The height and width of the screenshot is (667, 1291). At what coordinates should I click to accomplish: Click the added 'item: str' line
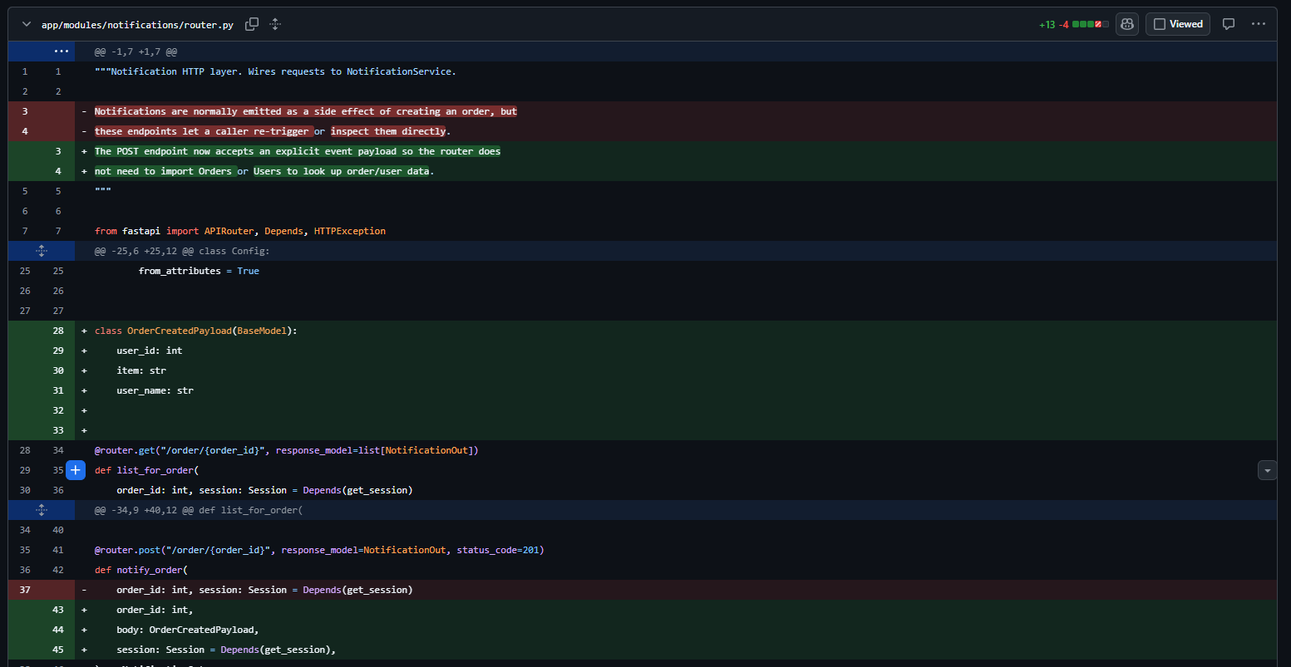coord(141,370)
